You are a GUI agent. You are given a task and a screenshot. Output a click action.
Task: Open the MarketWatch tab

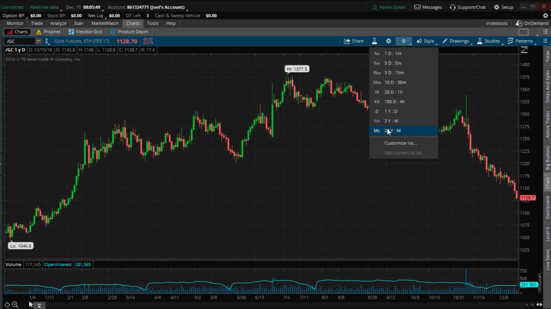click(x=105, y=23)
